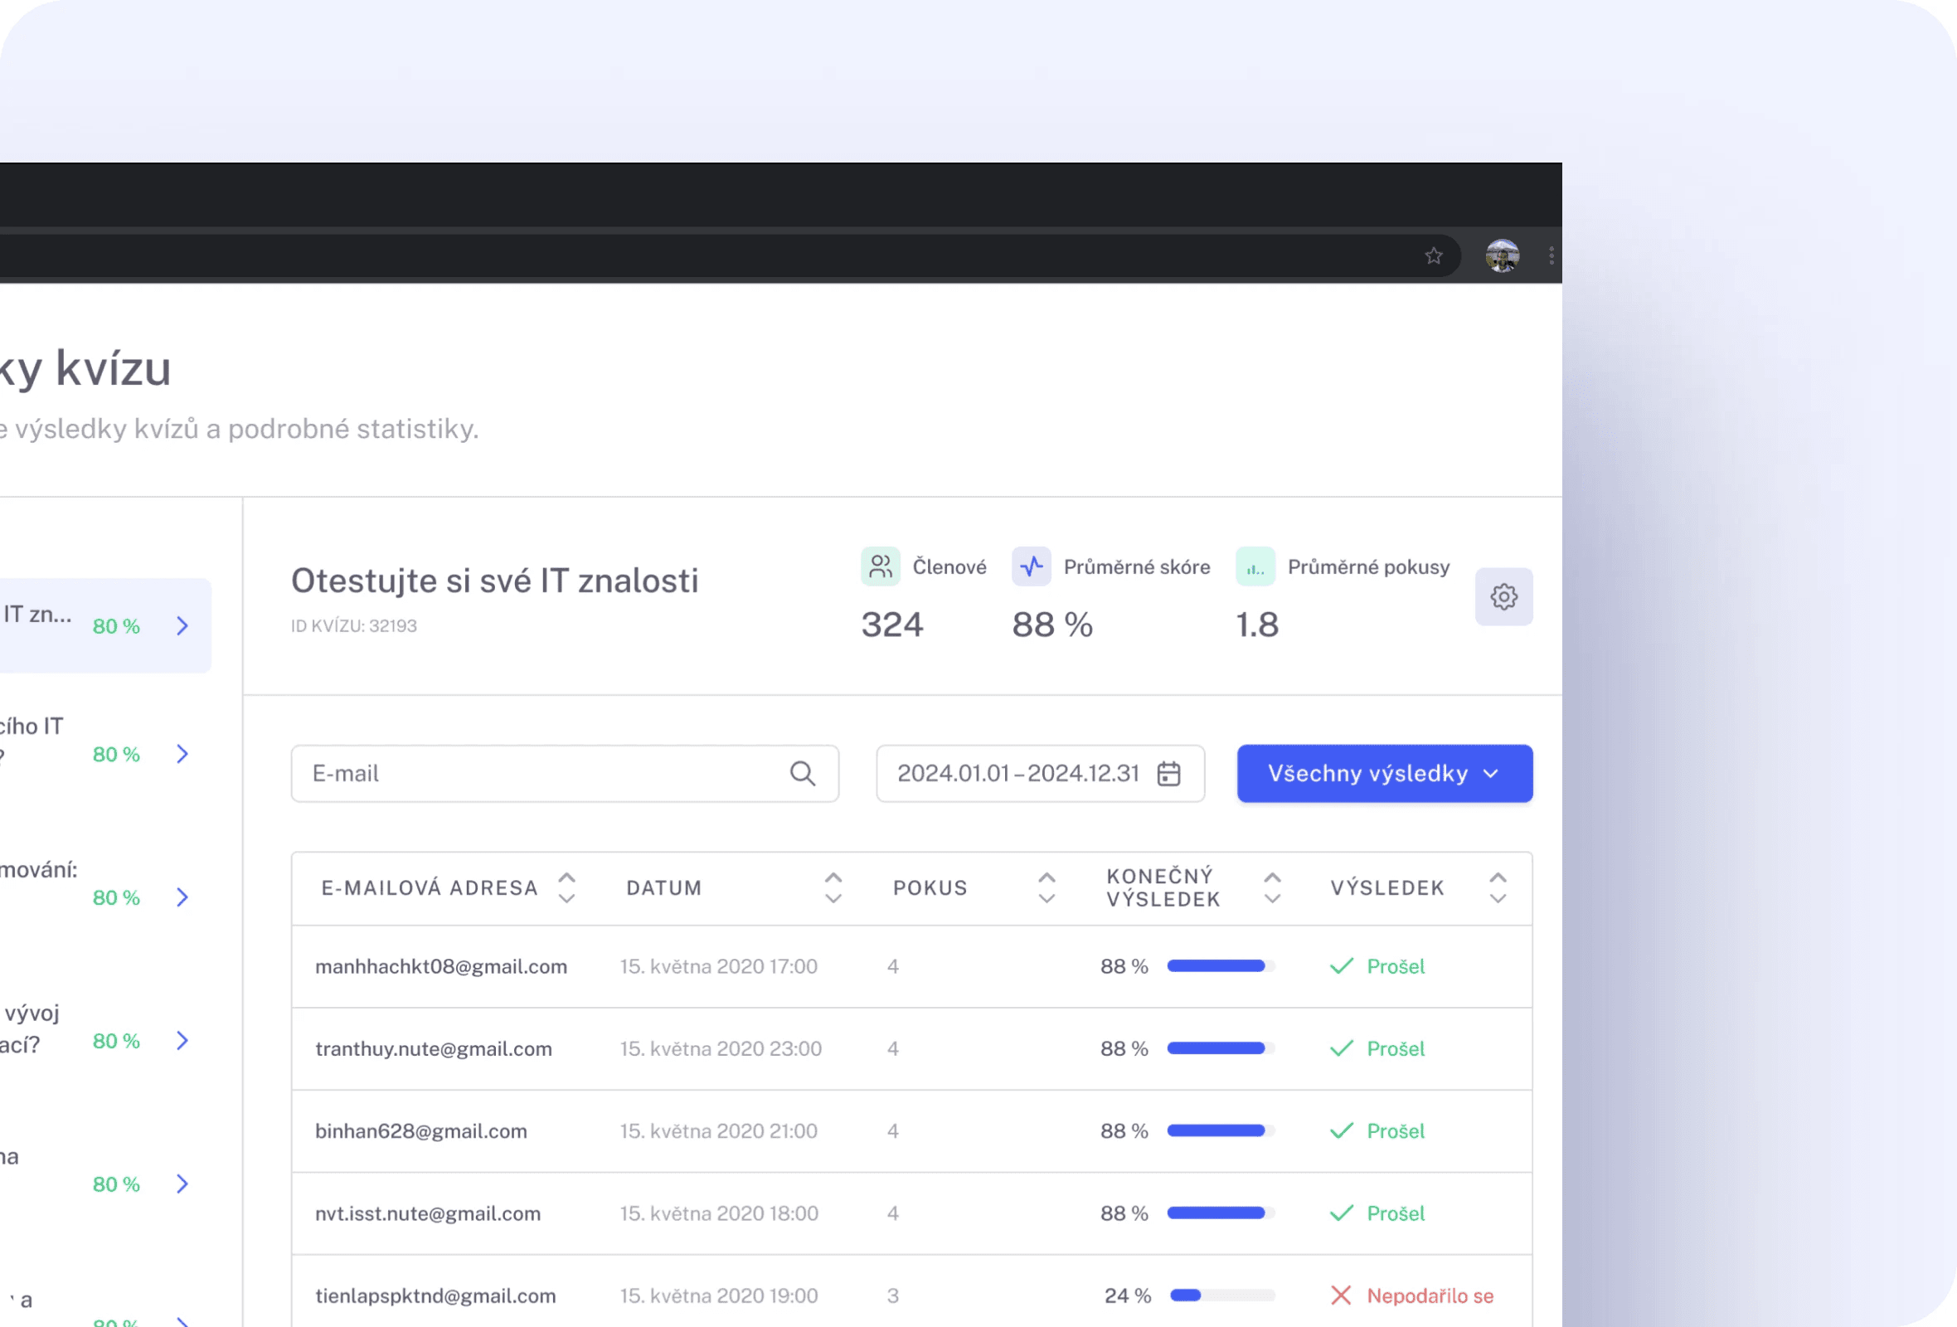Image resolution: width=1957 pixels, height=1327 pixels.
Task: Sort table by DATUM arrows
Action: [833, 887]
